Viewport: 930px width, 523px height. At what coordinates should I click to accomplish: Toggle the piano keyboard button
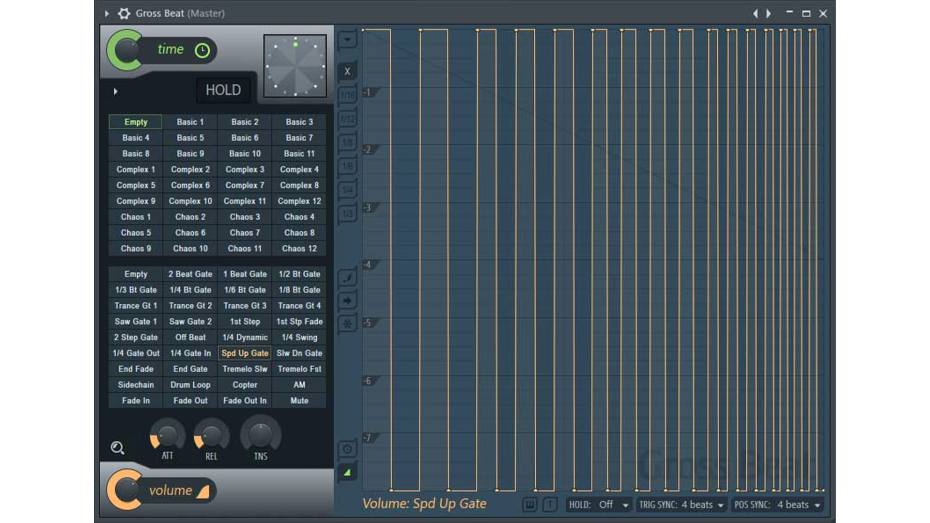530,505
